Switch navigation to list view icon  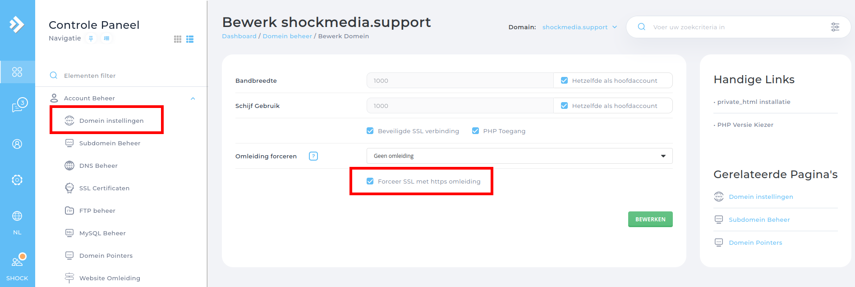tap(190, 39)
